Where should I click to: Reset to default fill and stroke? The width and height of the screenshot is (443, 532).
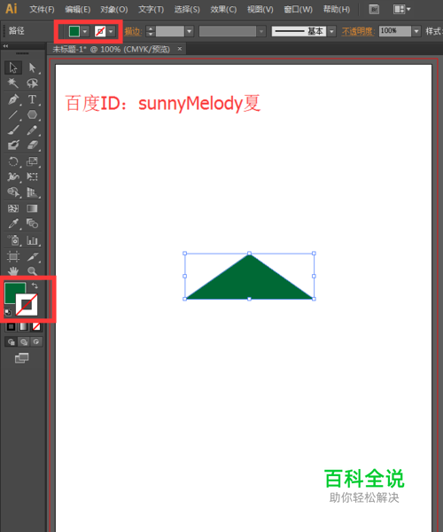click(8, 312)
